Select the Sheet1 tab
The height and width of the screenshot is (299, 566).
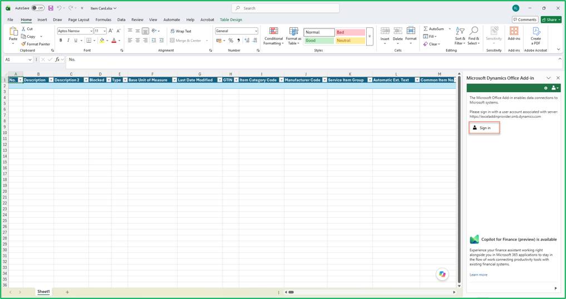point(43,291)
